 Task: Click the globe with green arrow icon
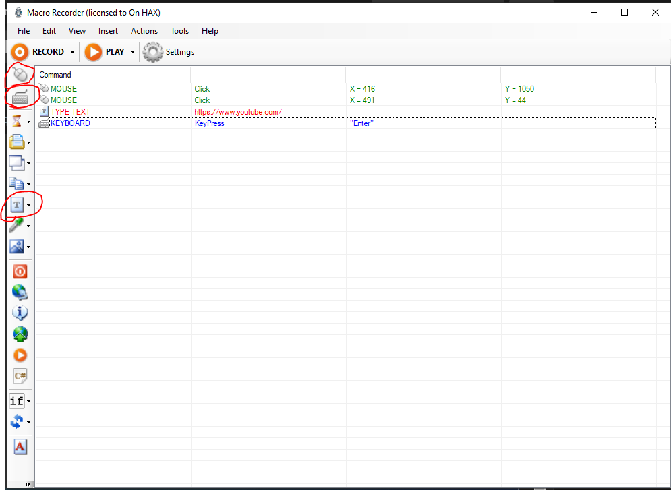20,334
